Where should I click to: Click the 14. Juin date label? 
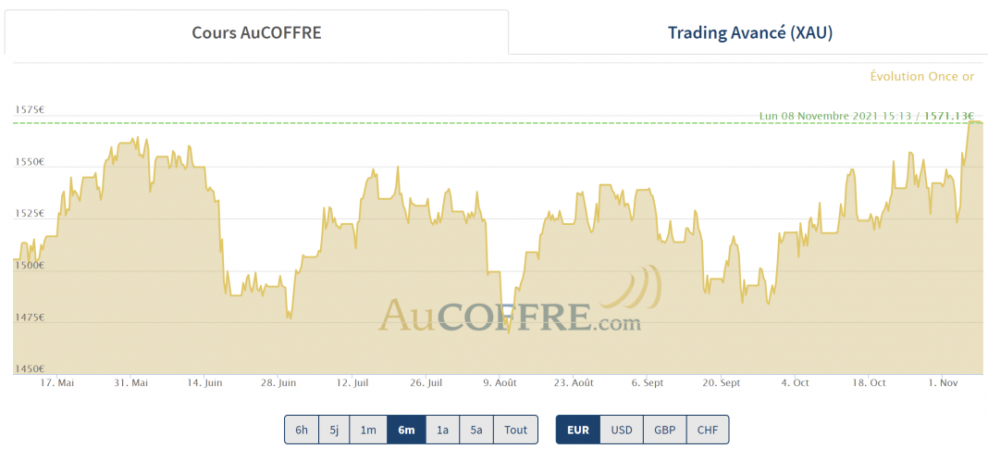(x=204, y=382)
